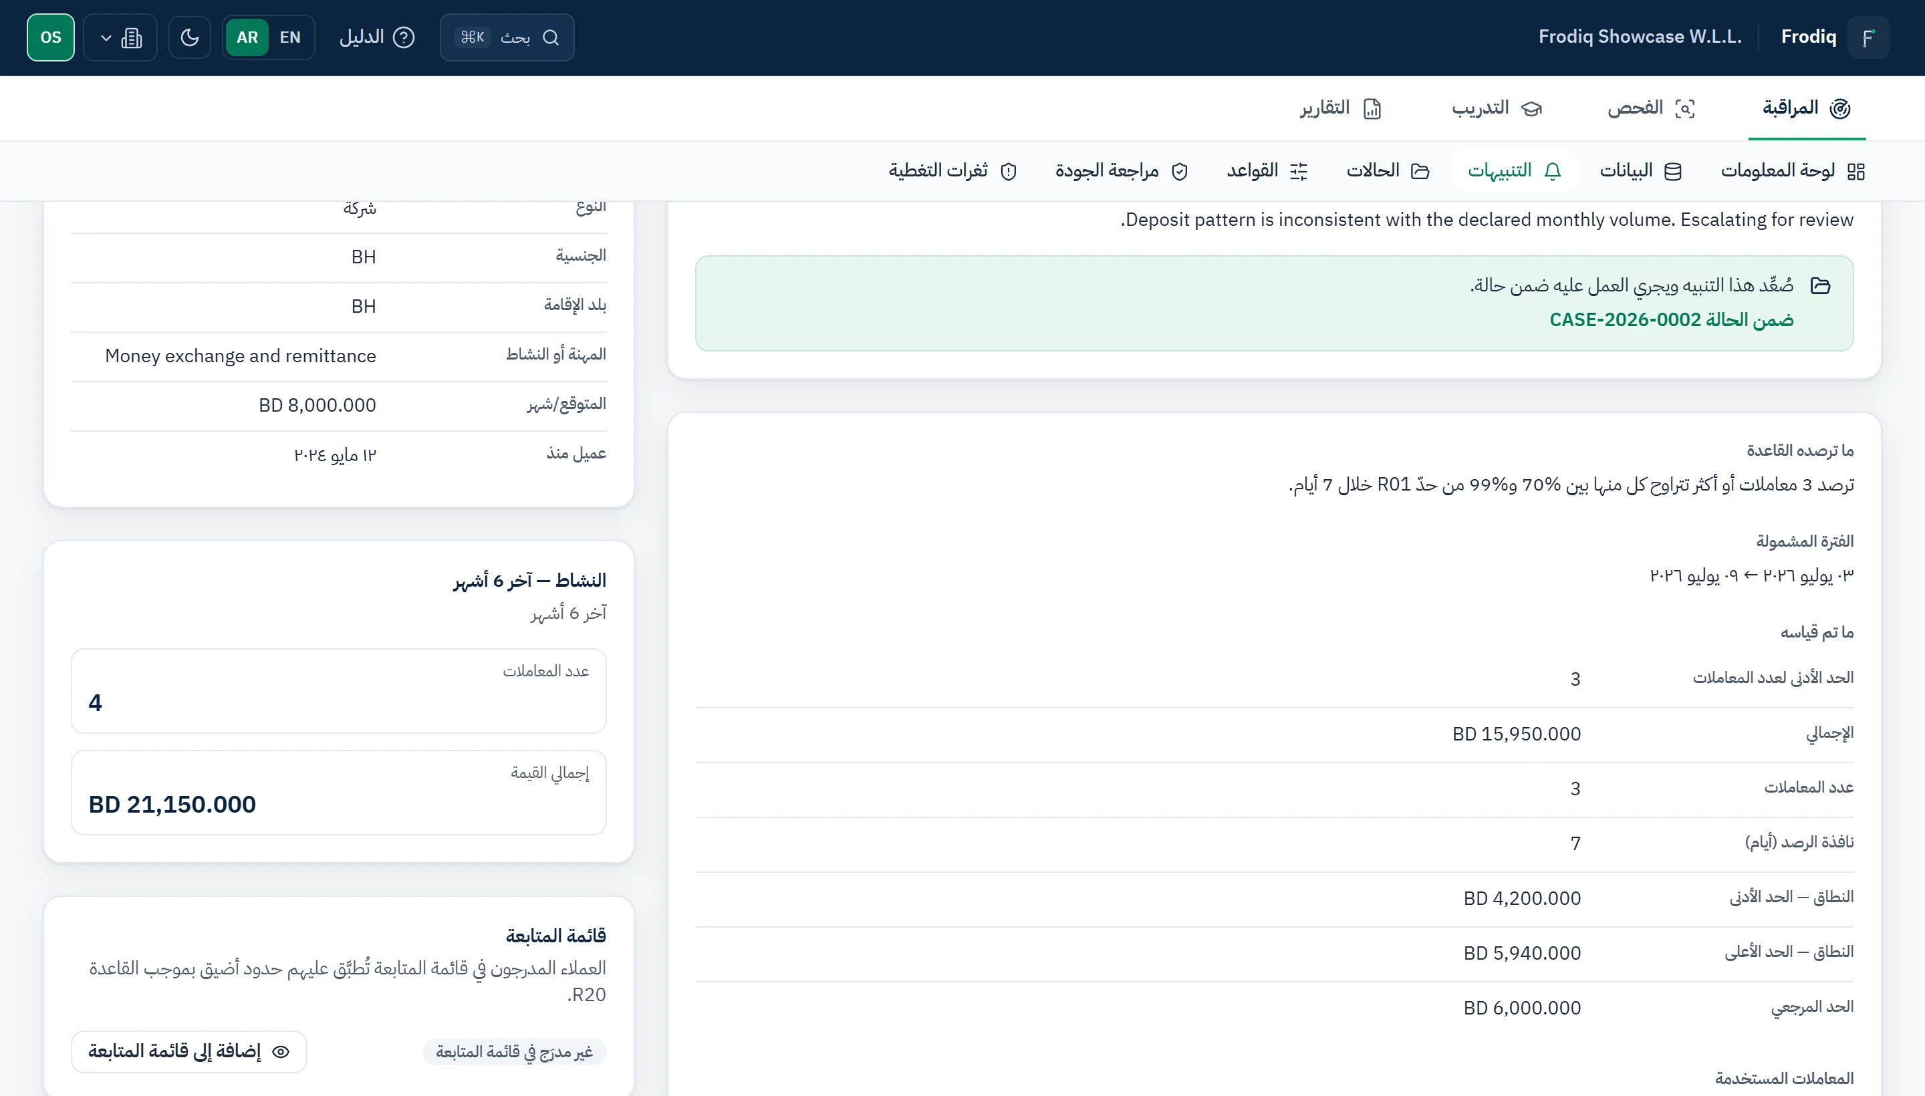The height and width of the screenshot is (1096, 1925).
Task: Click the بحث search field
Action: coord(507,37)
